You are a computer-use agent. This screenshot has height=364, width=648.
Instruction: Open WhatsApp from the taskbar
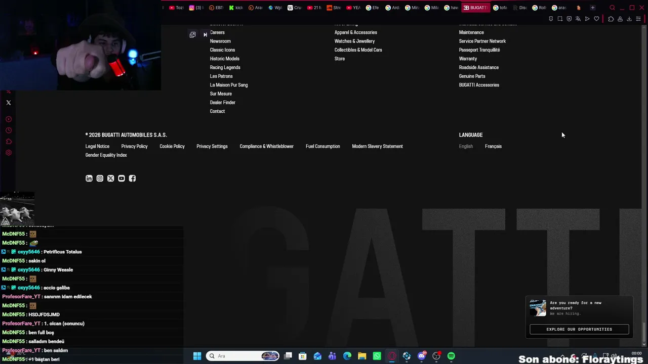tap(377, 356)
